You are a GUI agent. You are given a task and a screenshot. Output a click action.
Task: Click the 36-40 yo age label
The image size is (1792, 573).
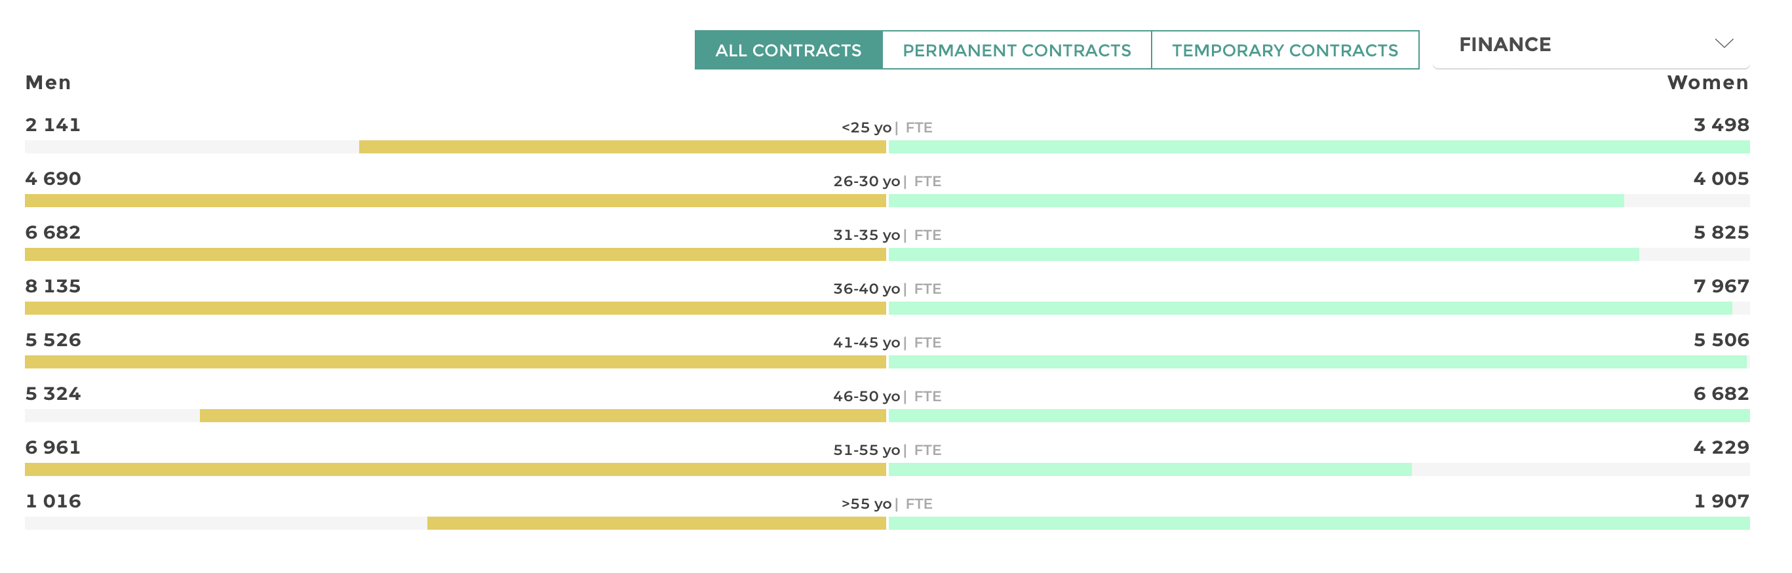866,289
